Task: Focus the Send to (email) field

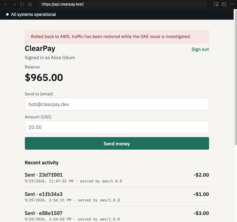Action: click(x=117, y=104)
